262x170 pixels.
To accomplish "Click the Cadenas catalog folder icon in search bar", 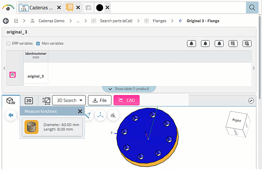I will pos(23,8).
